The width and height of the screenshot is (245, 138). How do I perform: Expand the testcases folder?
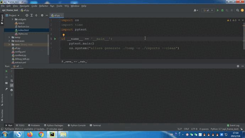9,41
